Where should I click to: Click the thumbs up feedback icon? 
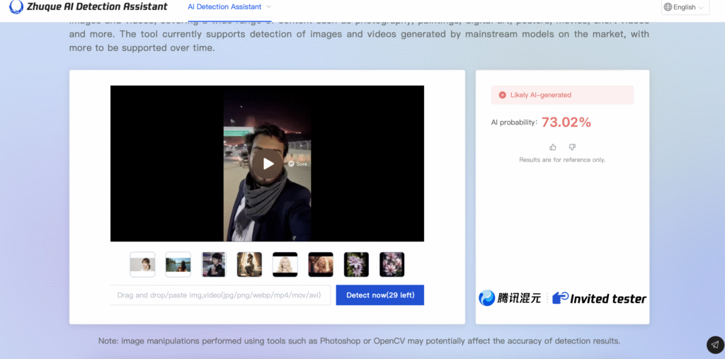[553, 147]
